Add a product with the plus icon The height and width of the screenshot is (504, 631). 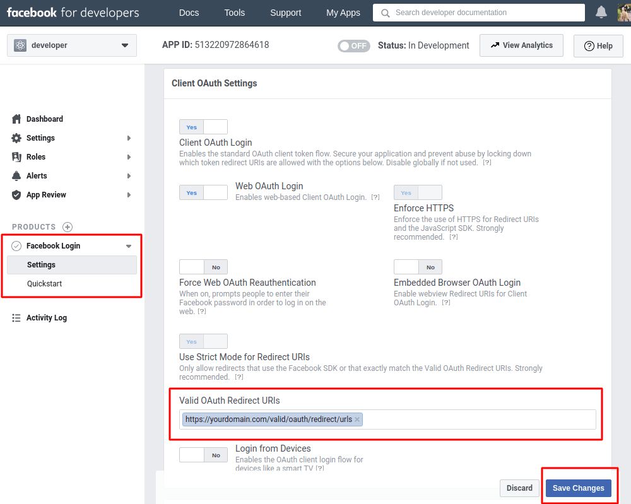[x=68, y=226]
